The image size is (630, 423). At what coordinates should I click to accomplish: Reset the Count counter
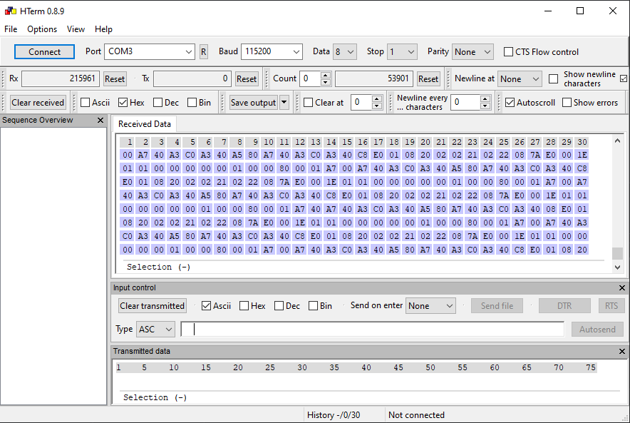[428, 78]
